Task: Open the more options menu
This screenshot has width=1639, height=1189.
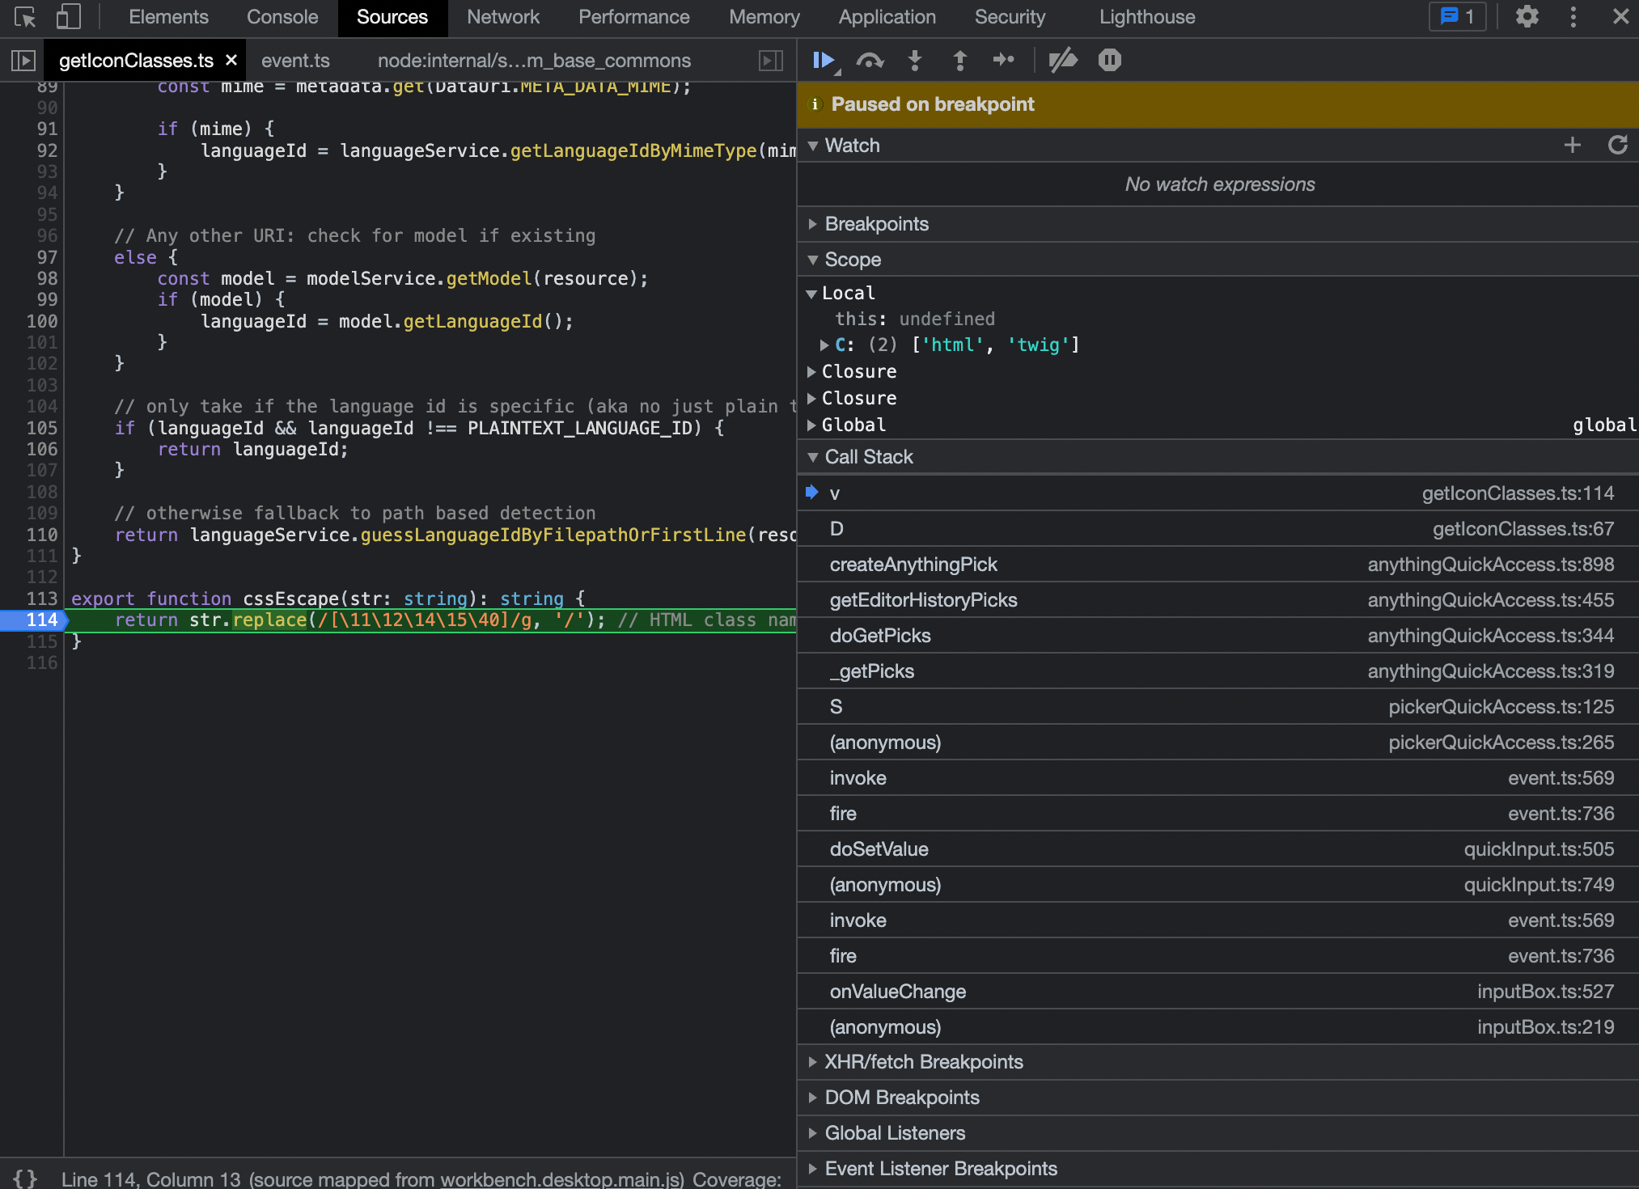Action: (x=1573, y=17)
